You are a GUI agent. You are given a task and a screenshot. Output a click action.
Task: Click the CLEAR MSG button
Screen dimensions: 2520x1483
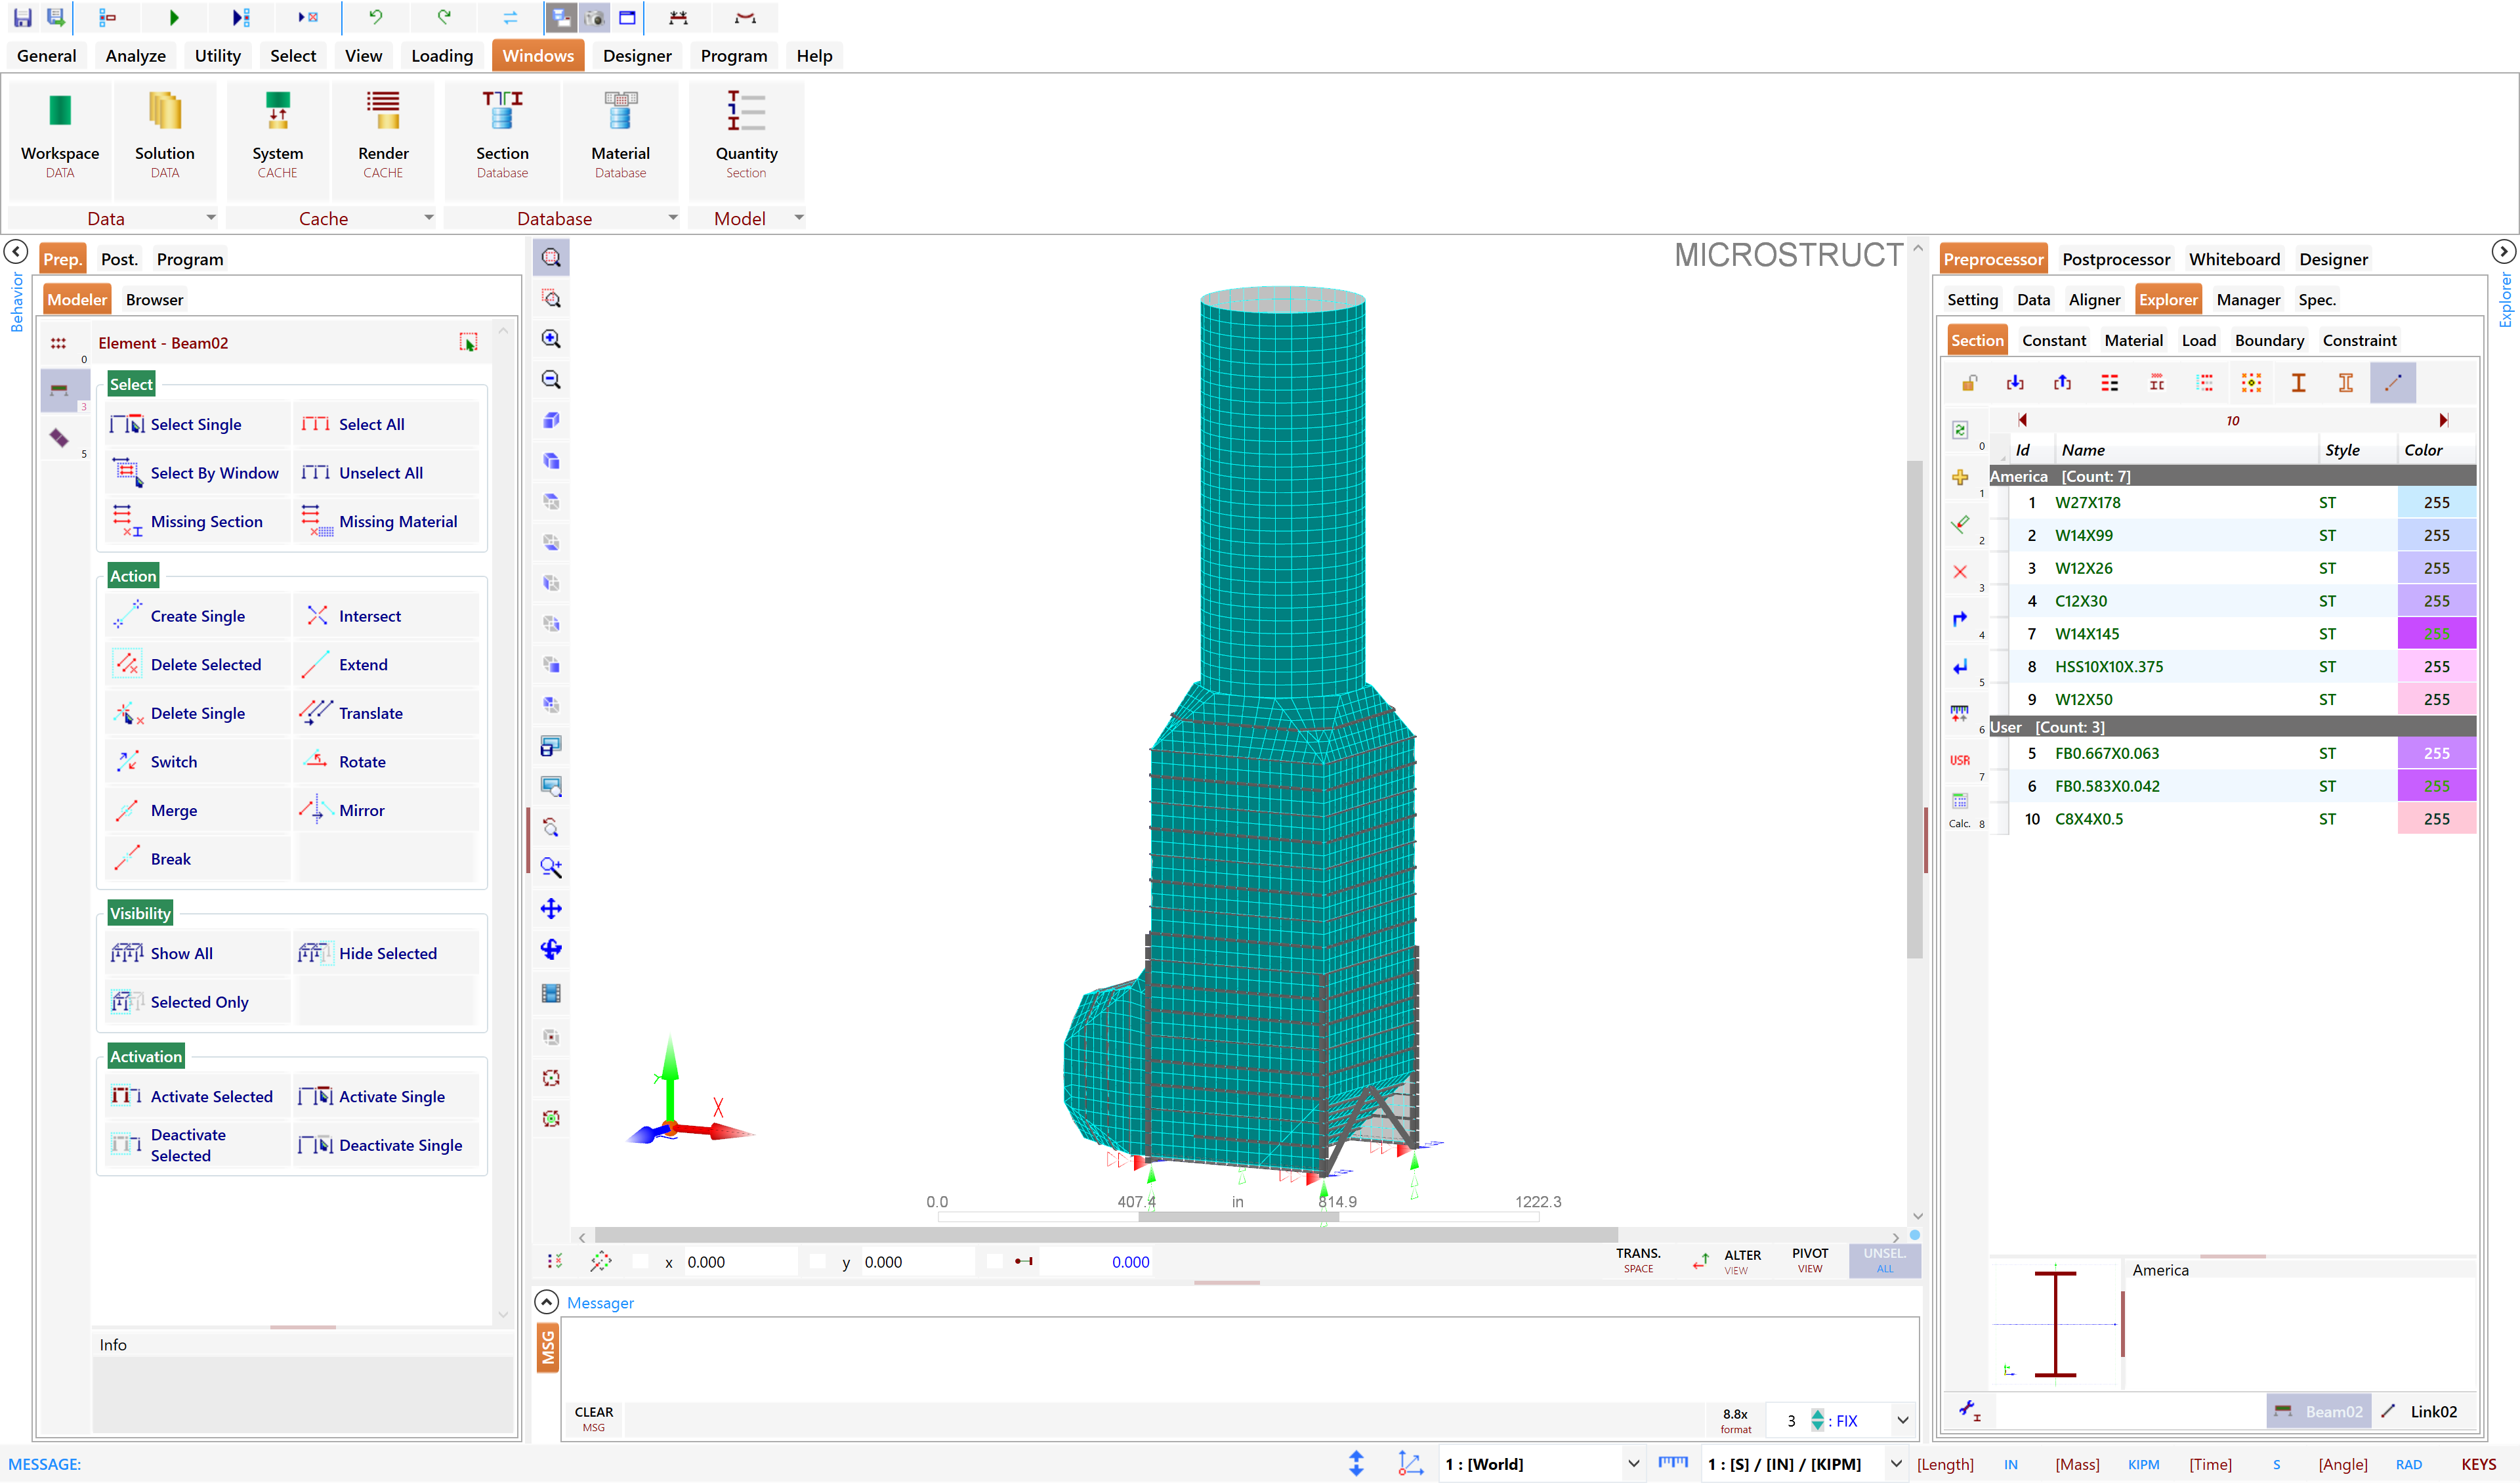[594, 1419]
